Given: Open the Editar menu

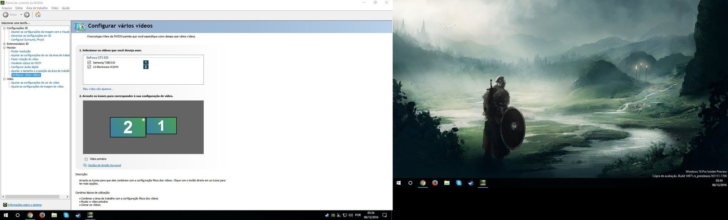Looking at the screenshot, I should 19,8.
